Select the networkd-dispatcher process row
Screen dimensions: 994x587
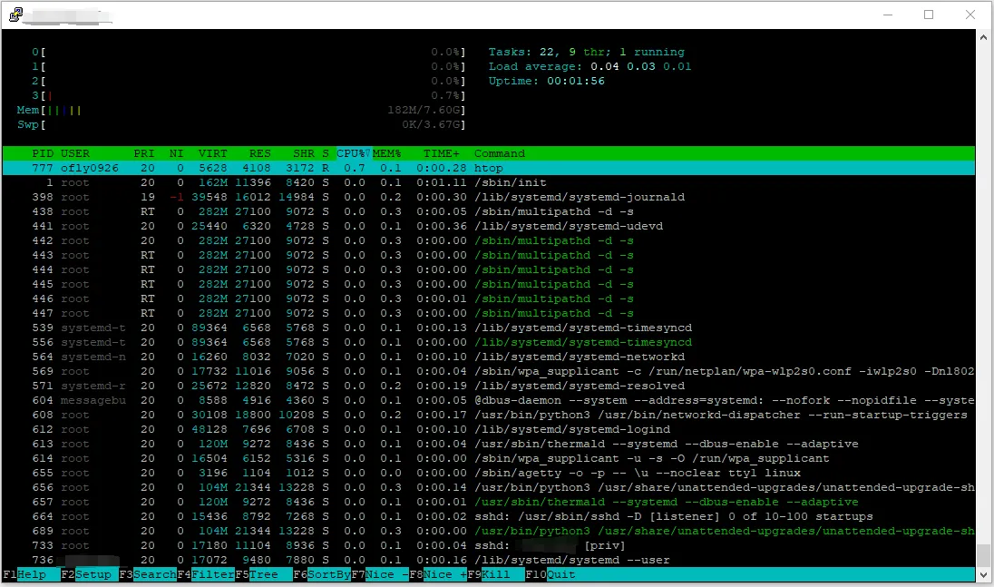point(489,416)
